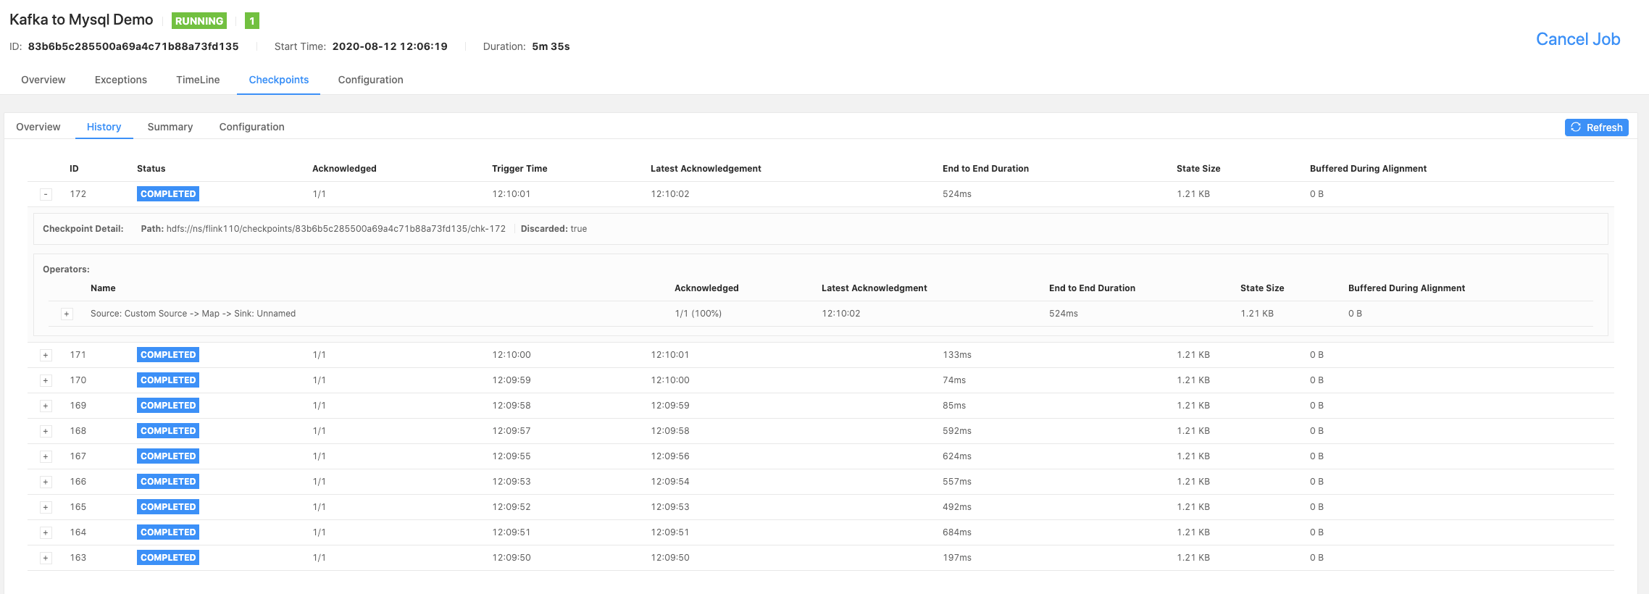Expand checkpoint 171 details
1649x594 pixels.
click(46, 355)
